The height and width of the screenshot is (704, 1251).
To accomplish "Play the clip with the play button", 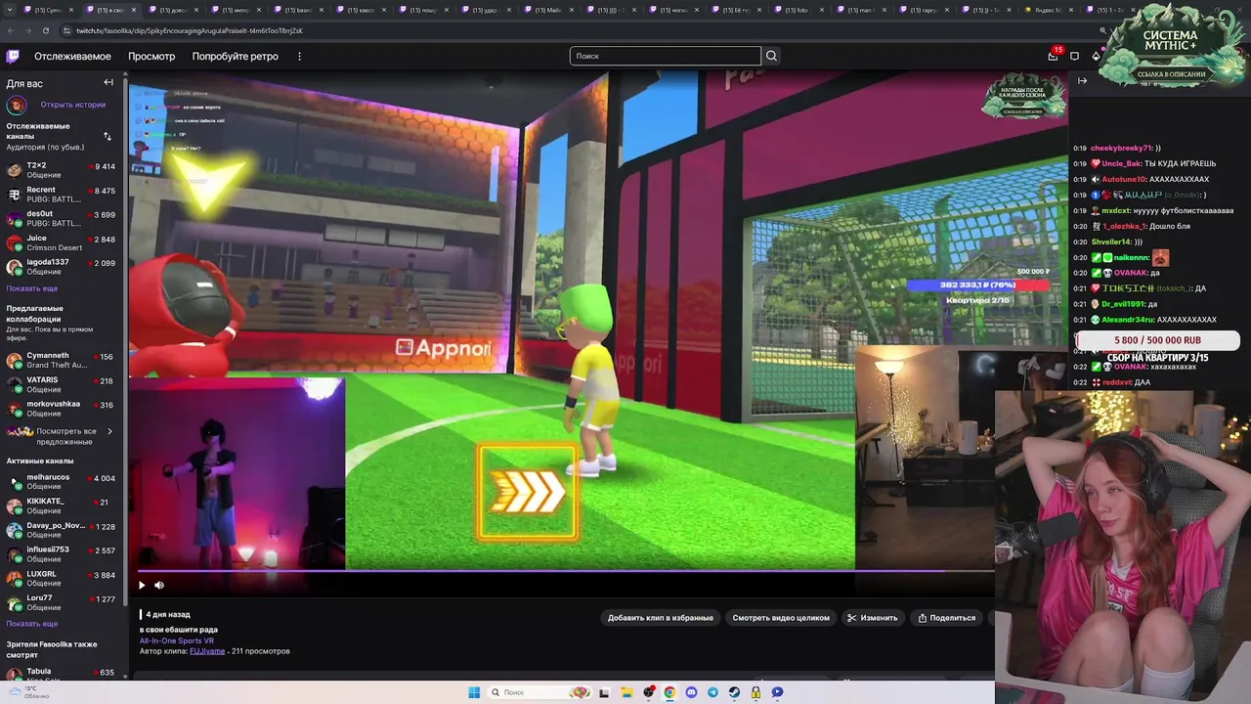I will coord(142,585).
